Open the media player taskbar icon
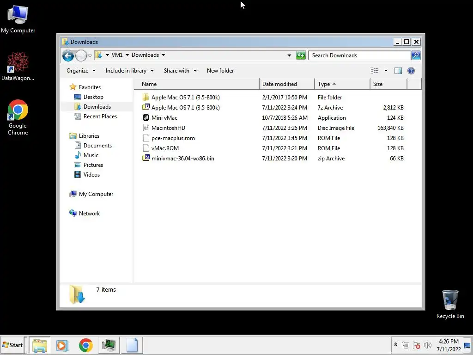473x355 pixels. pyautogui.click(x=63, y=345)
